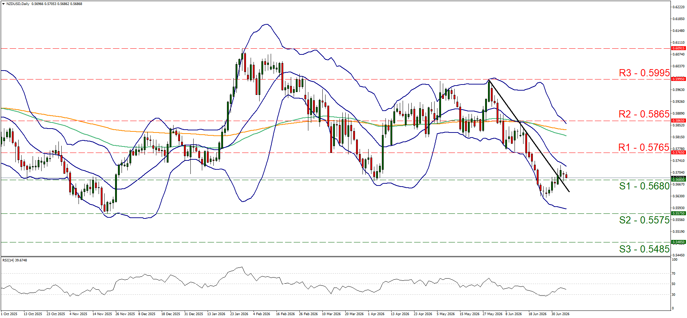Click the 30 Jun 2026 date label
Image resolution: width=687 pixels, height=318 pixels.
pos(560,314)
